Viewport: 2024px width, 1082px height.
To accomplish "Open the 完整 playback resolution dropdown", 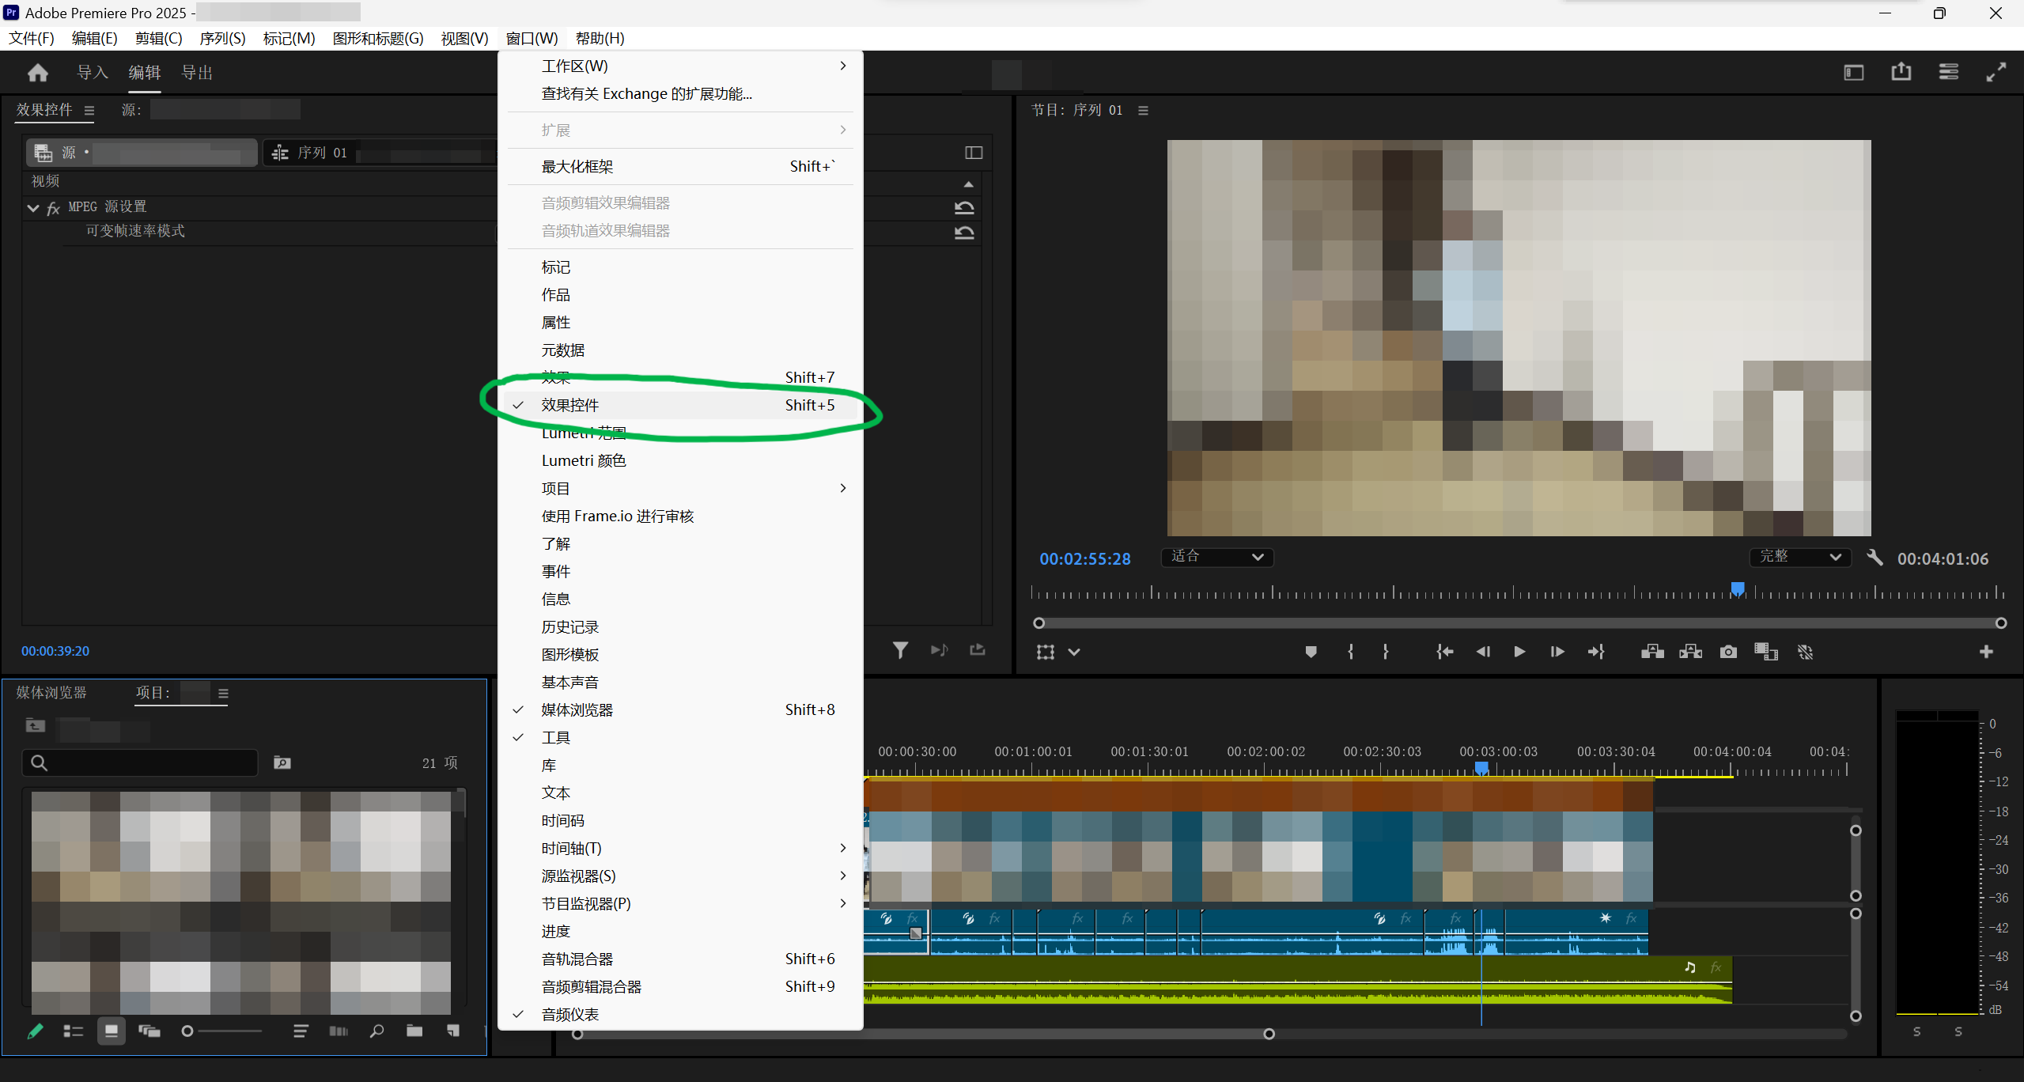I will coord(1799,557).
